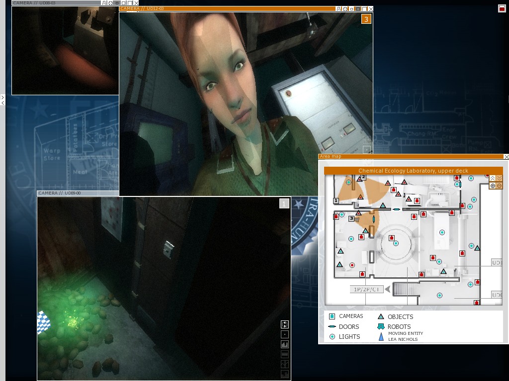This screenshot has width=509, height=381.
Task: Click the CAMERA // UD12-03 title text
Action: 142,9
